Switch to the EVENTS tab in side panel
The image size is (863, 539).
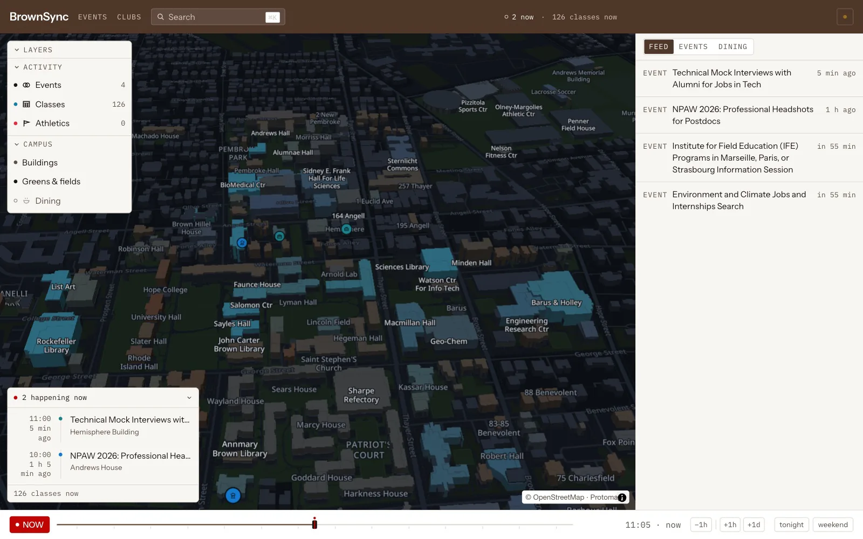click(x=693, y=47)
